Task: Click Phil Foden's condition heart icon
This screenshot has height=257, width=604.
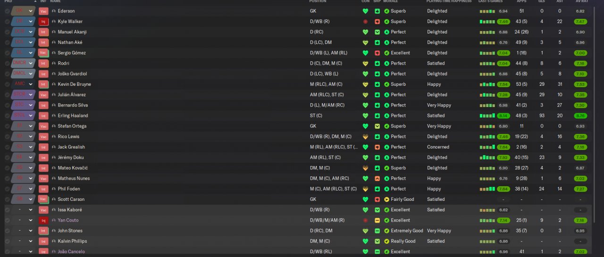Action: (x=365, y=189)
